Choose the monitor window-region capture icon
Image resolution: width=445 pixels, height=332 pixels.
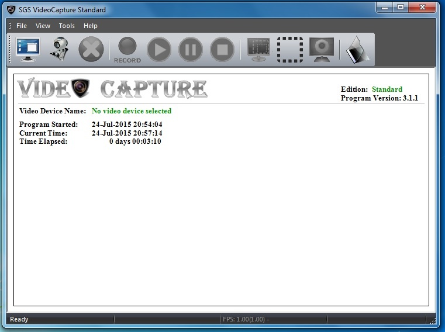click(258, 50)
